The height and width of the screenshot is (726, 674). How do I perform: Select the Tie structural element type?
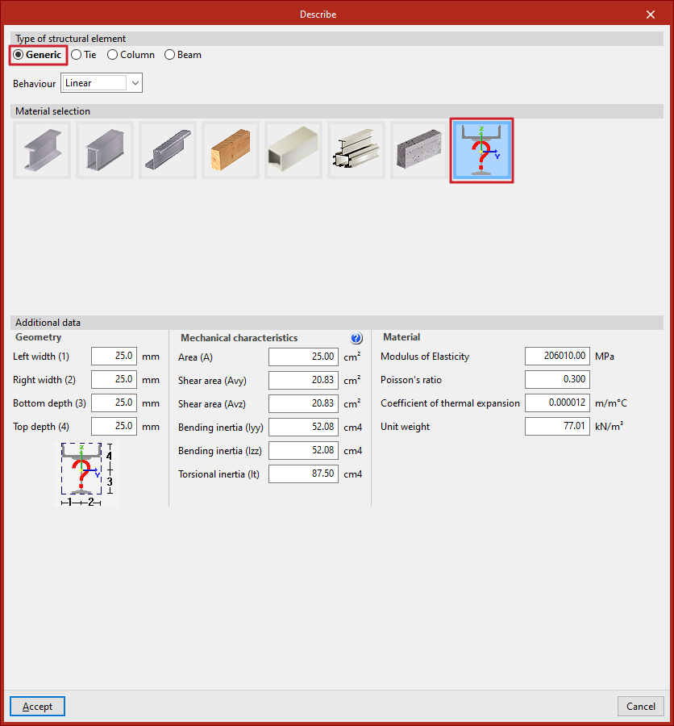point(84,55)
